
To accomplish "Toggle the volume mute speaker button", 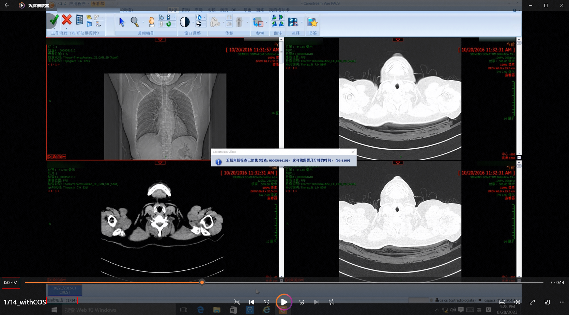I will point(517,302).
